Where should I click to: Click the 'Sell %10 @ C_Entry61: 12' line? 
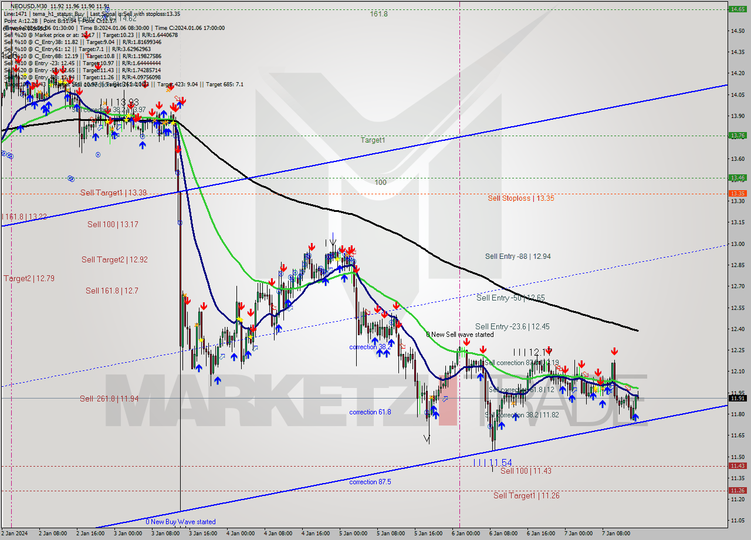(78, 49)
